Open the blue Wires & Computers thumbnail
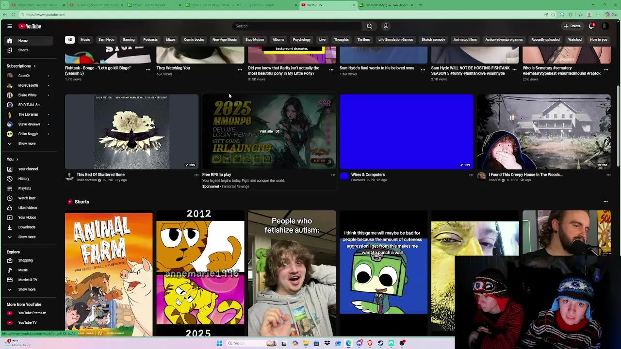The height and width of the screenshot is (349, 621). click(x=407, y=132)
